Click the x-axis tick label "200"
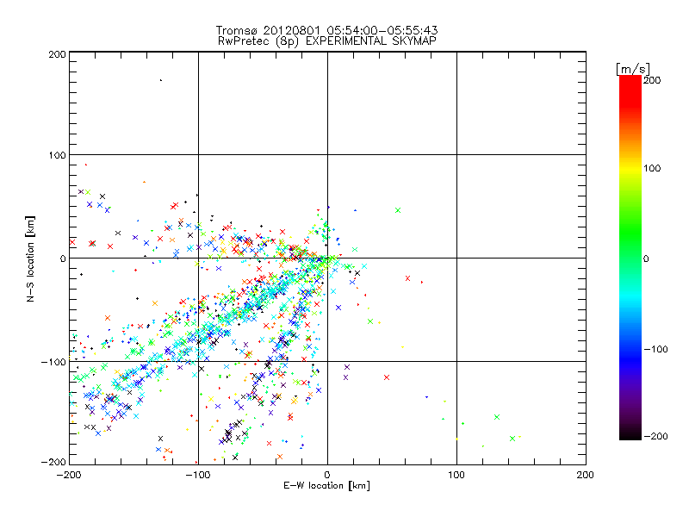689x517 pixels. click(x=586, y=476)
